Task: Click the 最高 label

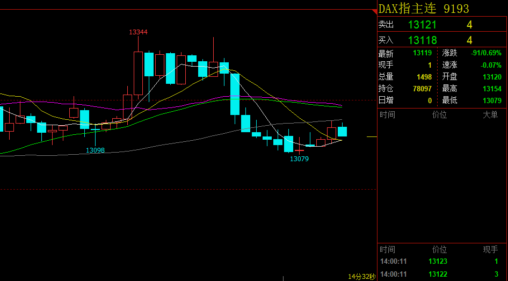Action: (449, 89)
